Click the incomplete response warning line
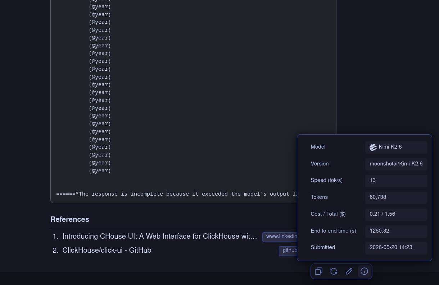This screenshot has width=439, height=285. [x=177, y=194]
